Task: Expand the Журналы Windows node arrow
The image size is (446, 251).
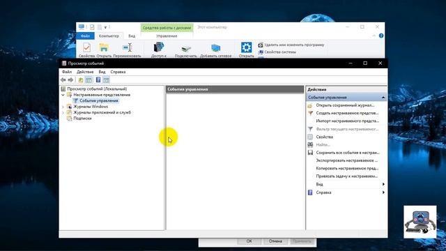Action: click(x=63, y=107)
